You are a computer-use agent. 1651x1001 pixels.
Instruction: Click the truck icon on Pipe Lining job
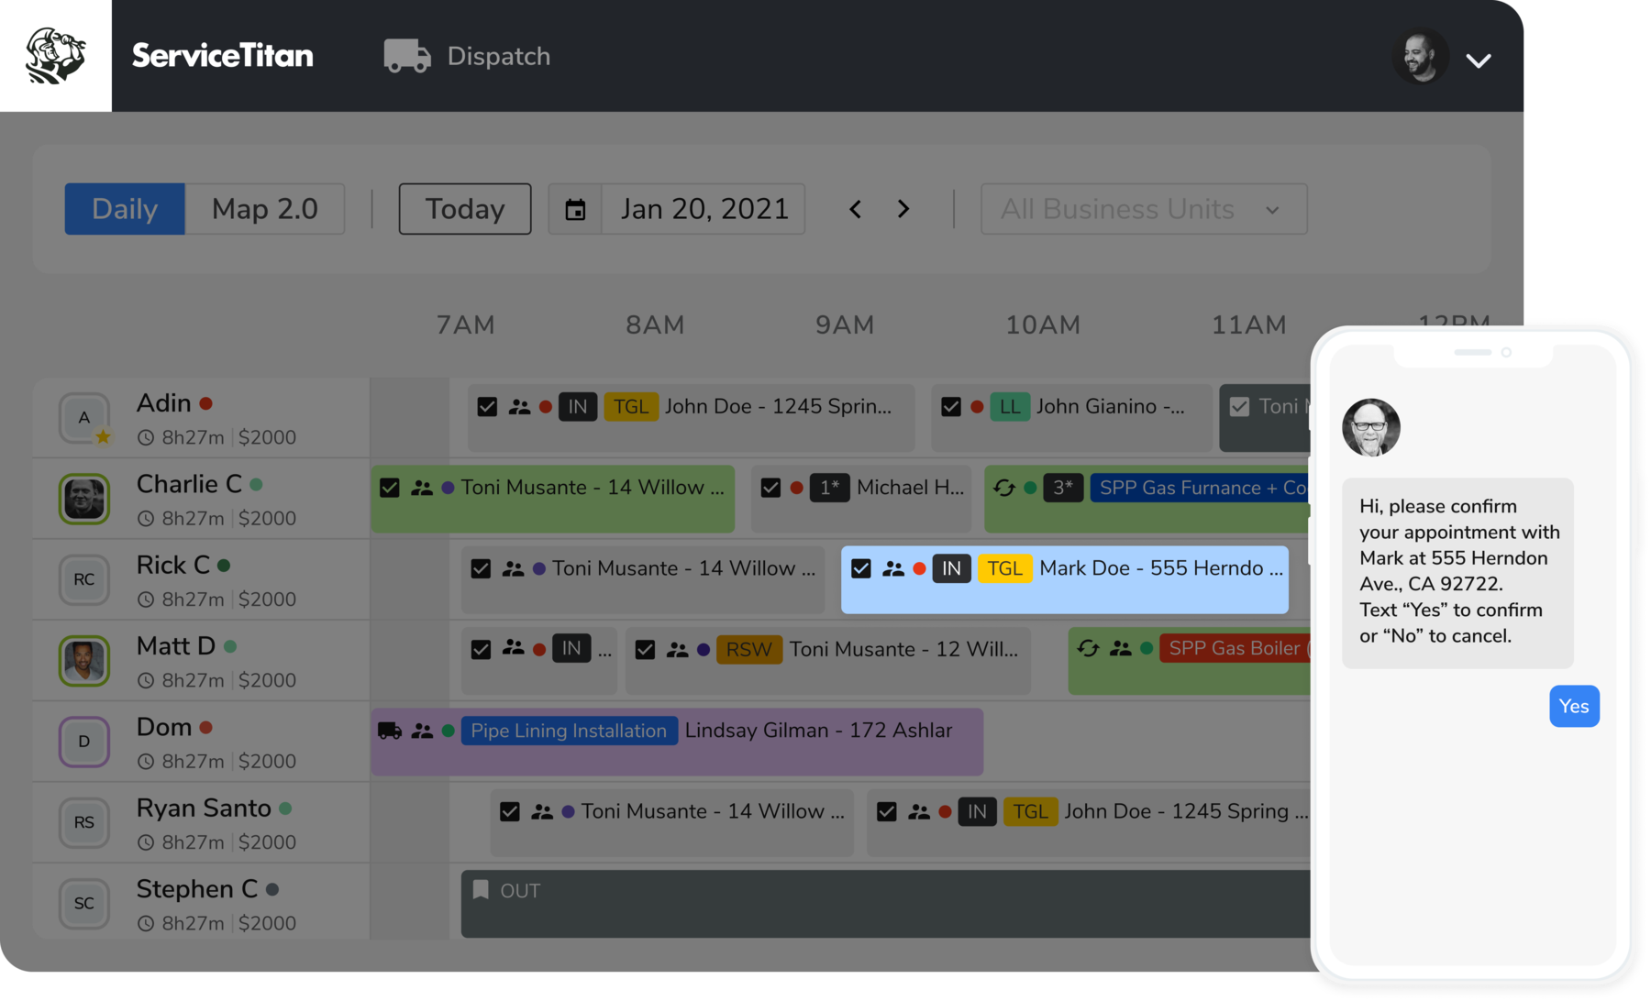390,731
